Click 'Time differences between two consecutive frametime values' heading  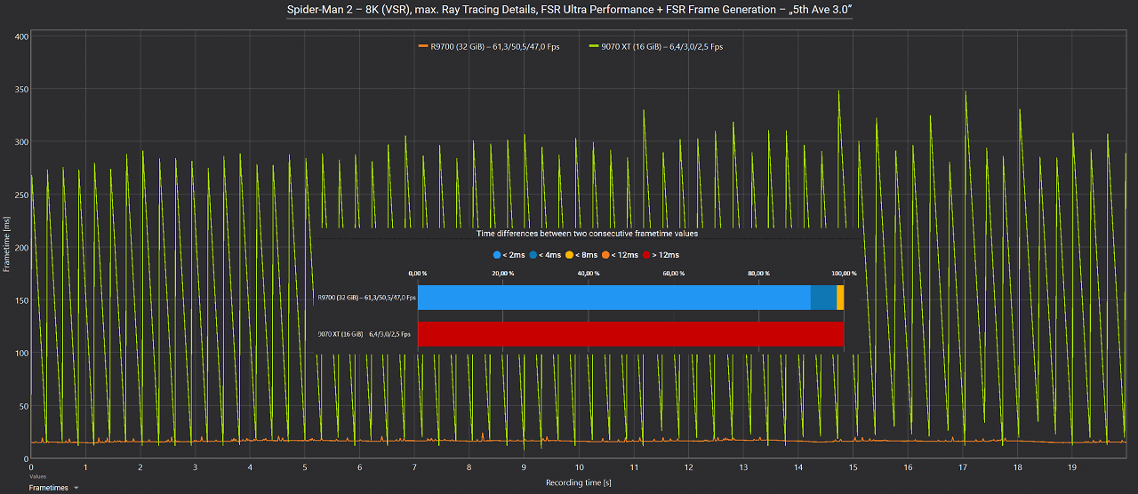(587, 234)
